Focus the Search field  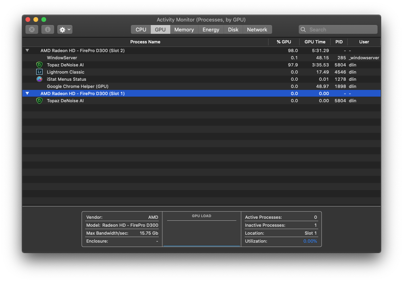point(338,29)
